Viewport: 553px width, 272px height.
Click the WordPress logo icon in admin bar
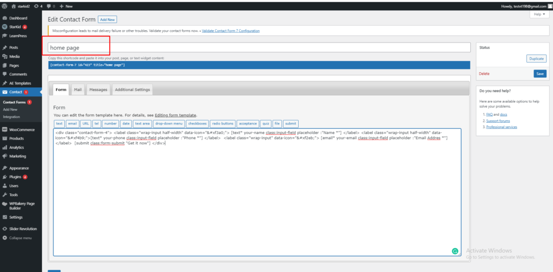[4, 6]
